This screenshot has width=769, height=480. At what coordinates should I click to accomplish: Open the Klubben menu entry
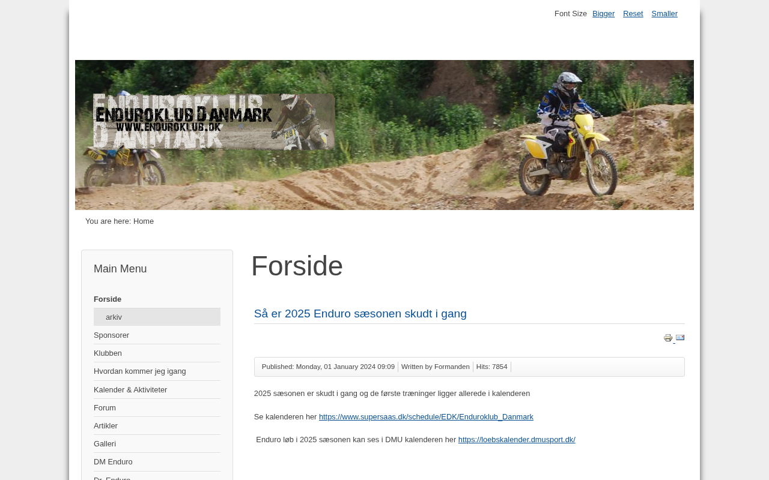(108, 353)
